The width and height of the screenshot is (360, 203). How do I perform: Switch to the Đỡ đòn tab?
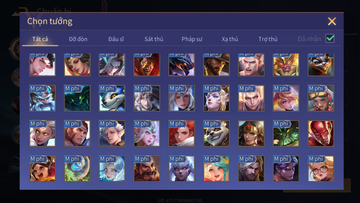[x=78, y=39]
